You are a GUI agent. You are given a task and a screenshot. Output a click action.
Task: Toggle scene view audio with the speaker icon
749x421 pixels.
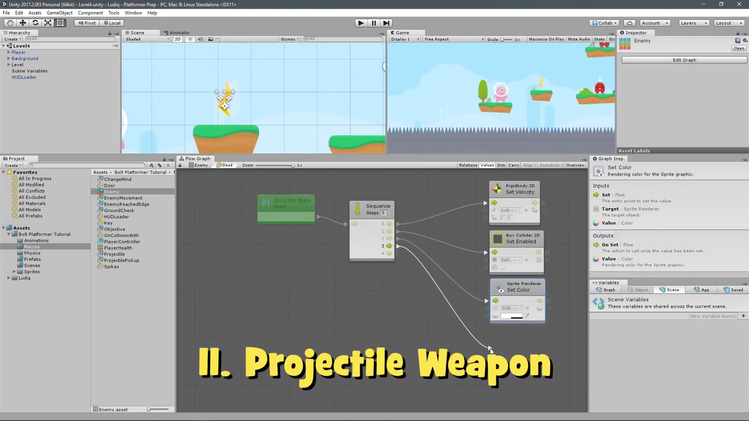tap(200, 39)
